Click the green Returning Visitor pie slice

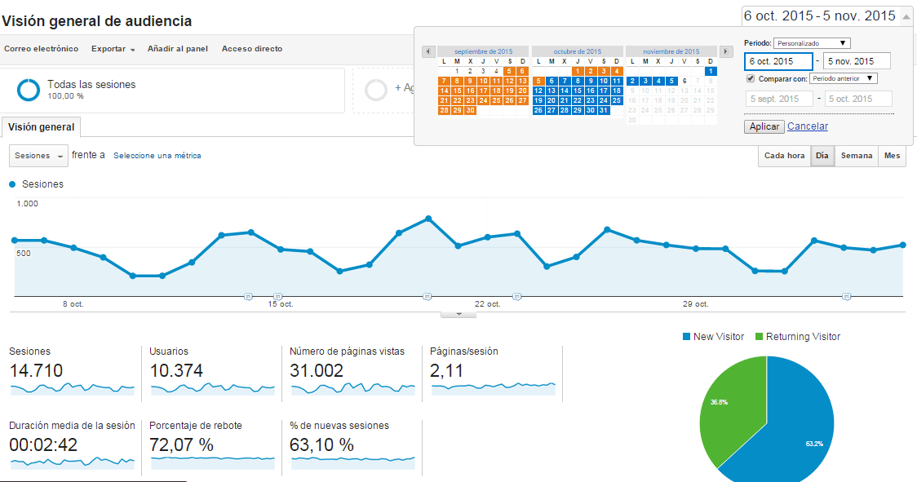click(730, 400)
